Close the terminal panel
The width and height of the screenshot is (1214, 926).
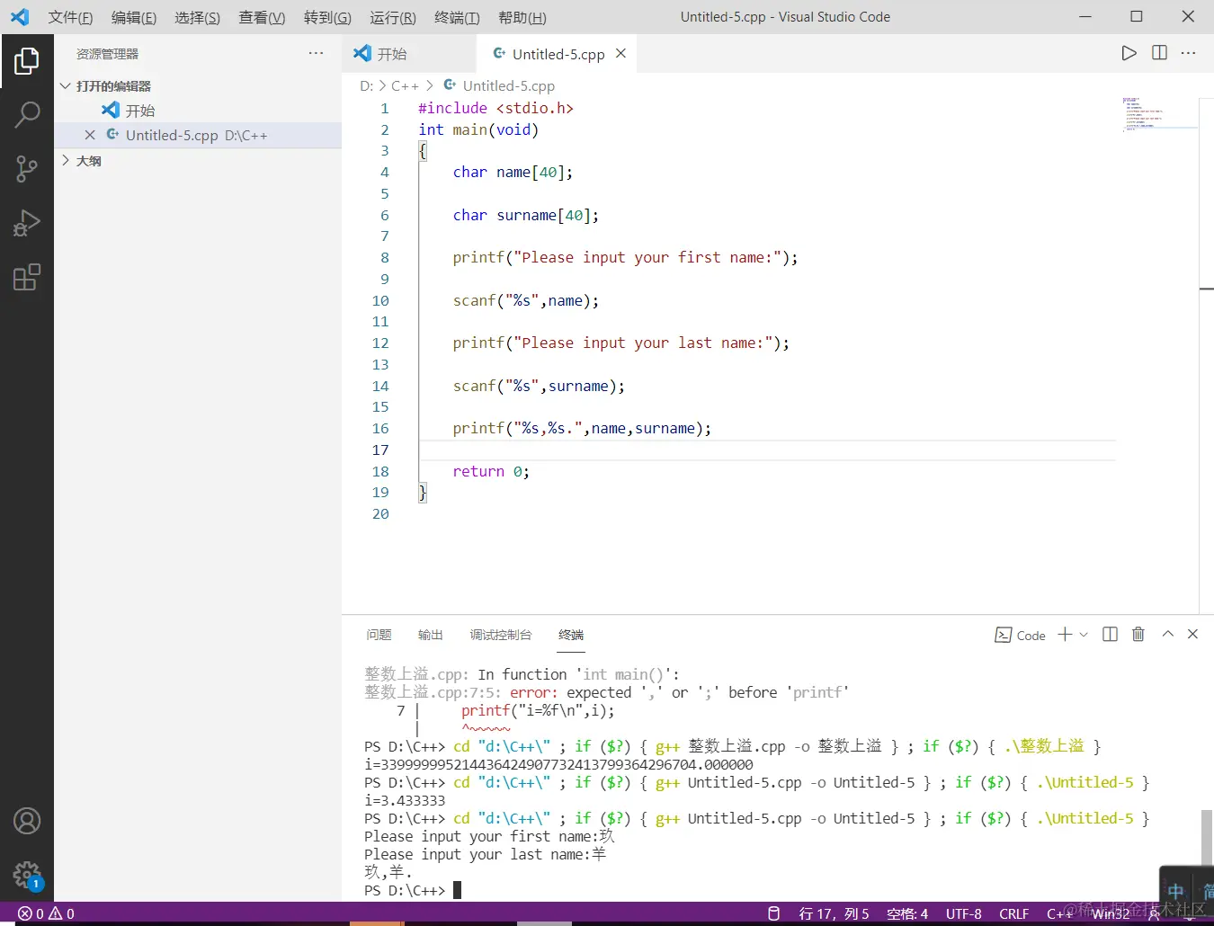click(x=1193, y=634)
